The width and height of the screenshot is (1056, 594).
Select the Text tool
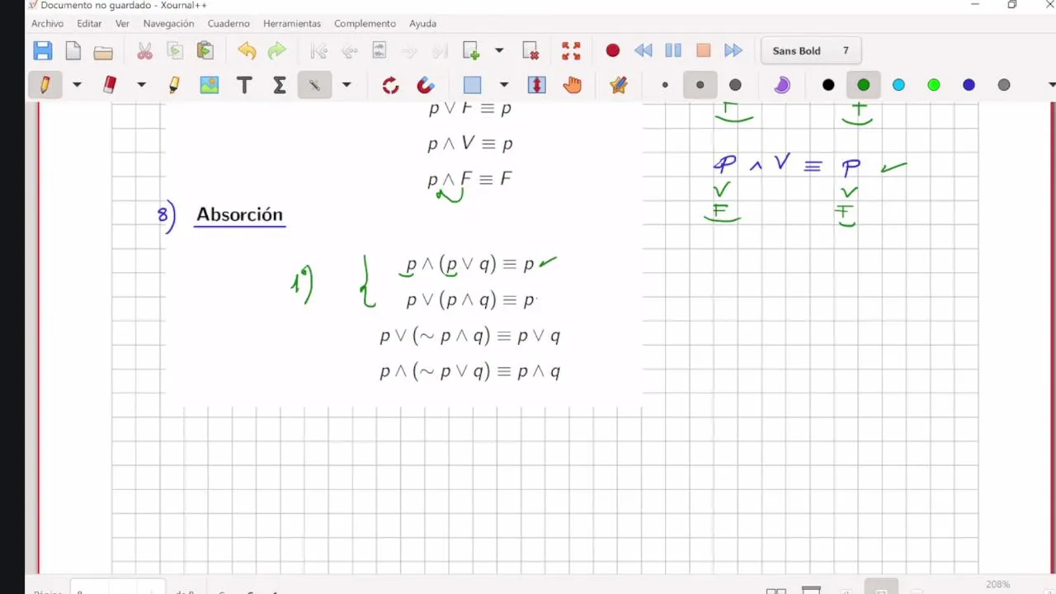coord(244,85)
